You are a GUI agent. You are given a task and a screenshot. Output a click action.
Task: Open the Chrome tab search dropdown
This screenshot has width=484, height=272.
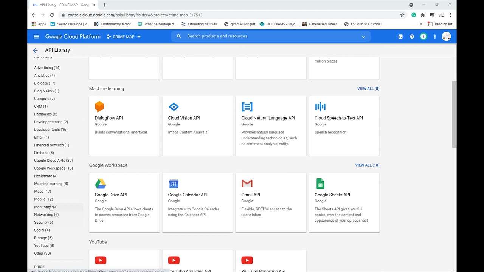point(411,5)
